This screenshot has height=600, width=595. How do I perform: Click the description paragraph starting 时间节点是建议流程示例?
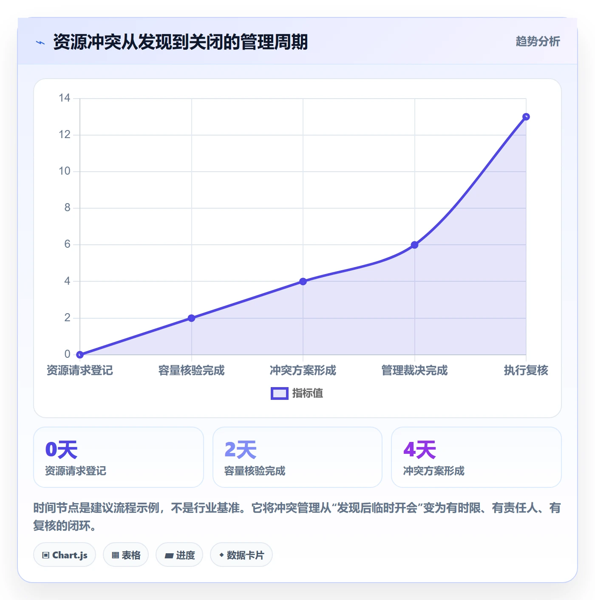[297, 517]
